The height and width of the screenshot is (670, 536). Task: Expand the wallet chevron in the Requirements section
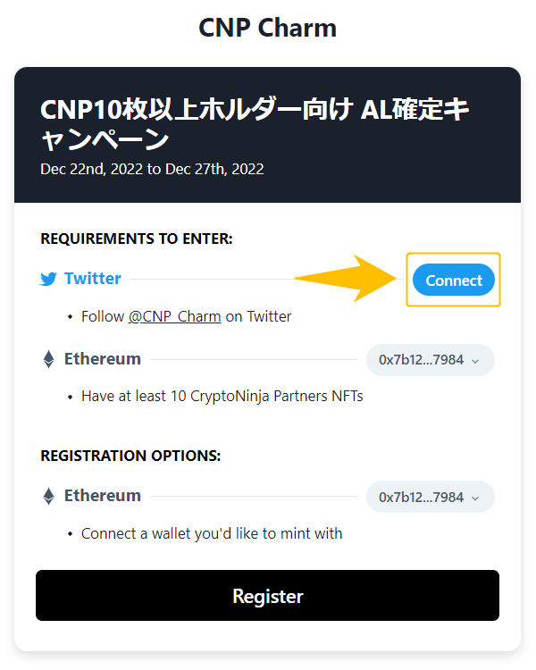pyautogui.click(x=475, y=361)
